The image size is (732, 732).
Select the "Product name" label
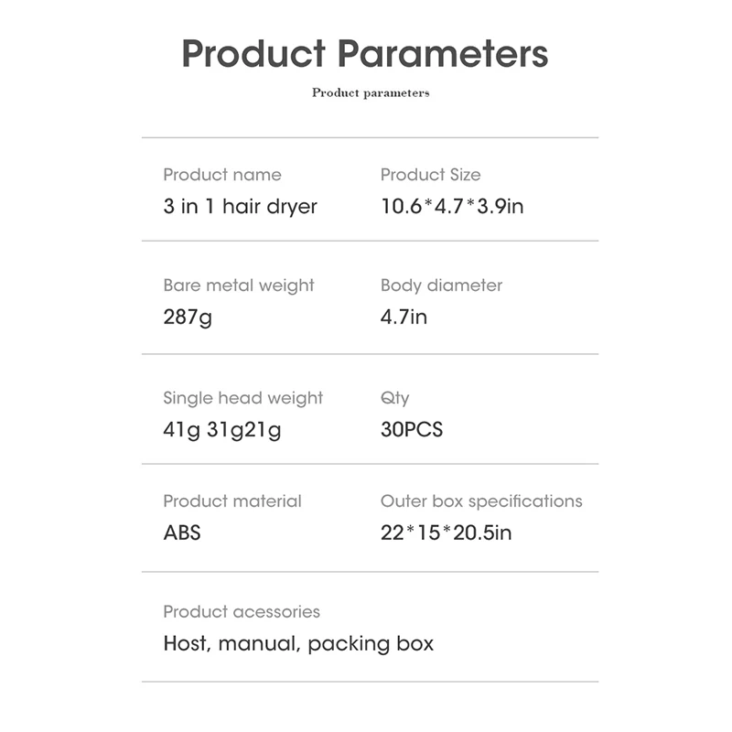pyautogui.click(x=222, y=175)
